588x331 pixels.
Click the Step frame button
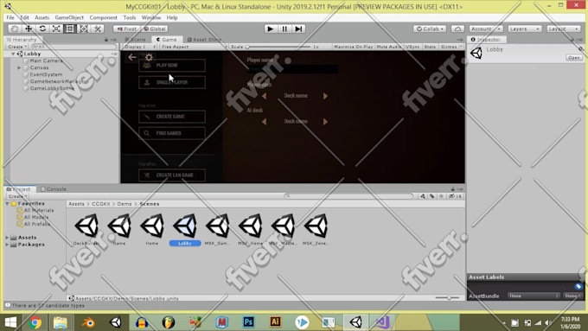[x=298, y=29]
